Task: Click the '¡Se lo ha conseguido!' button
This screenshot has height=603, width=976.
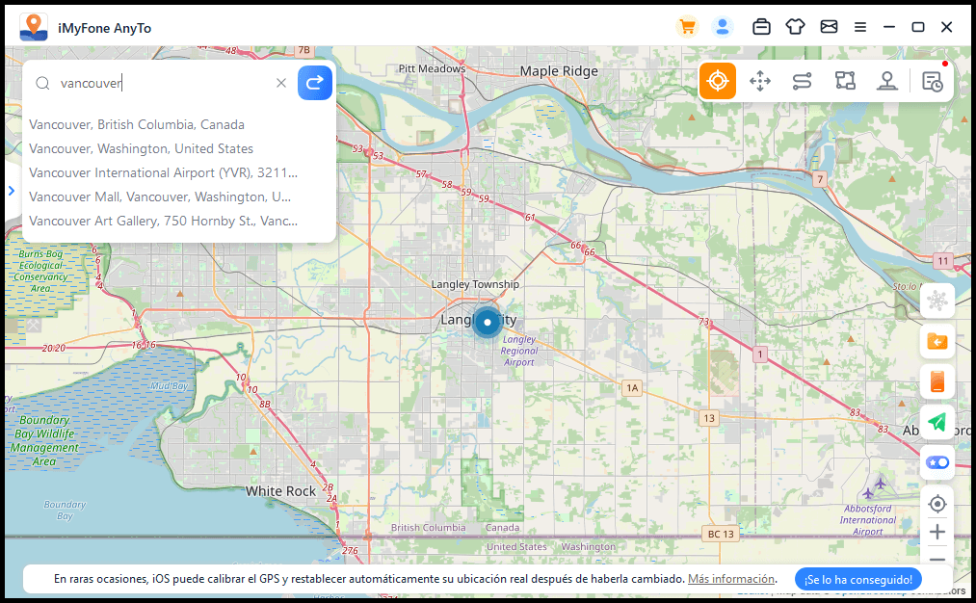Action: pyautogui.click(x=857, y=579)
